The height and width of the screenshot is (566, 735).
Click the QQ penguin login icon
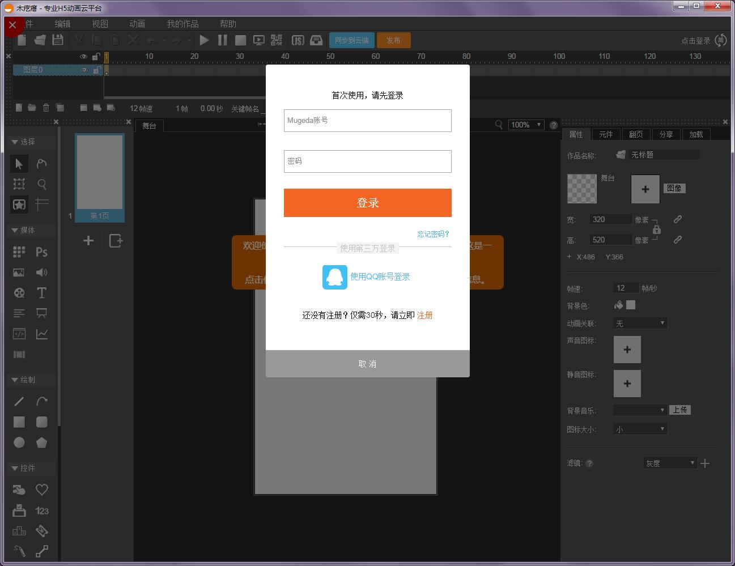[334, 277]
